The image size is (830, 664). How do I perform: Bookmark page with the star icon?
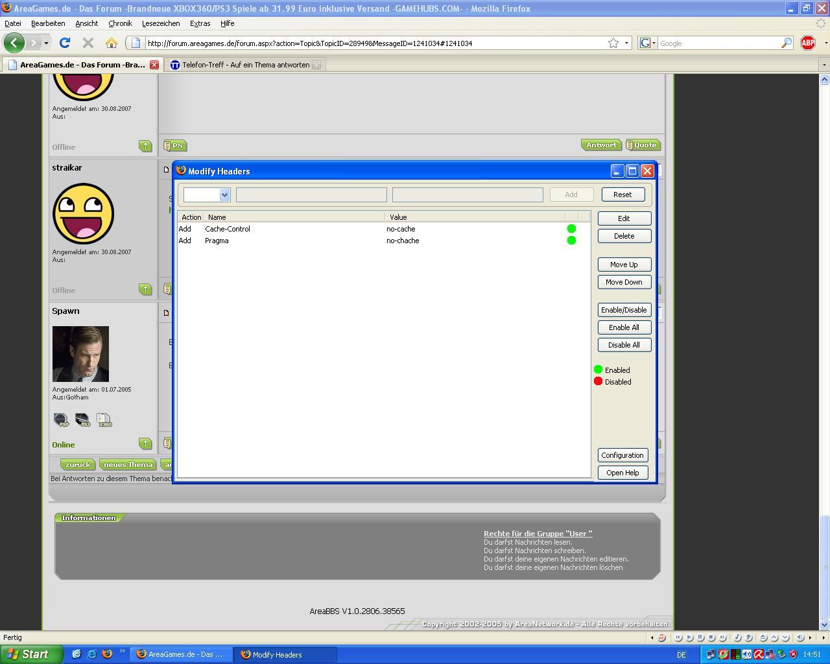tap(613, 43)
